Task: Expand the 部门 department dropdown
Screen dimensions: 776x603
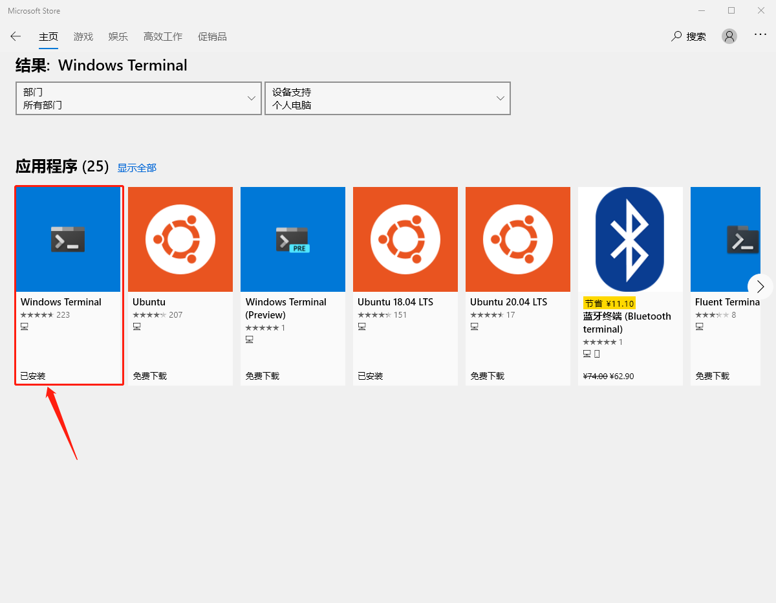Action: [138, 98]
